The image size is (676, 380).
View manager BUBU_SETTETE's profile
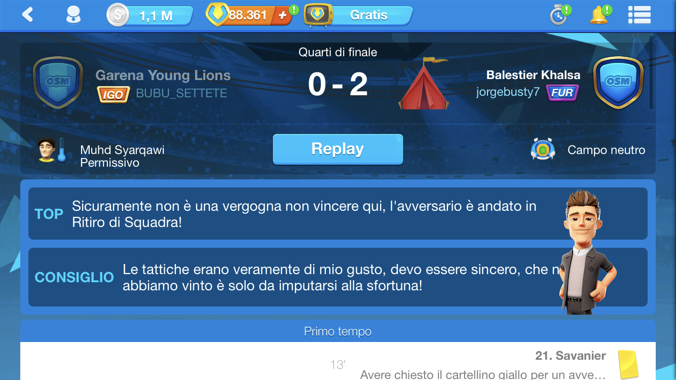click(x=181, y=94)
